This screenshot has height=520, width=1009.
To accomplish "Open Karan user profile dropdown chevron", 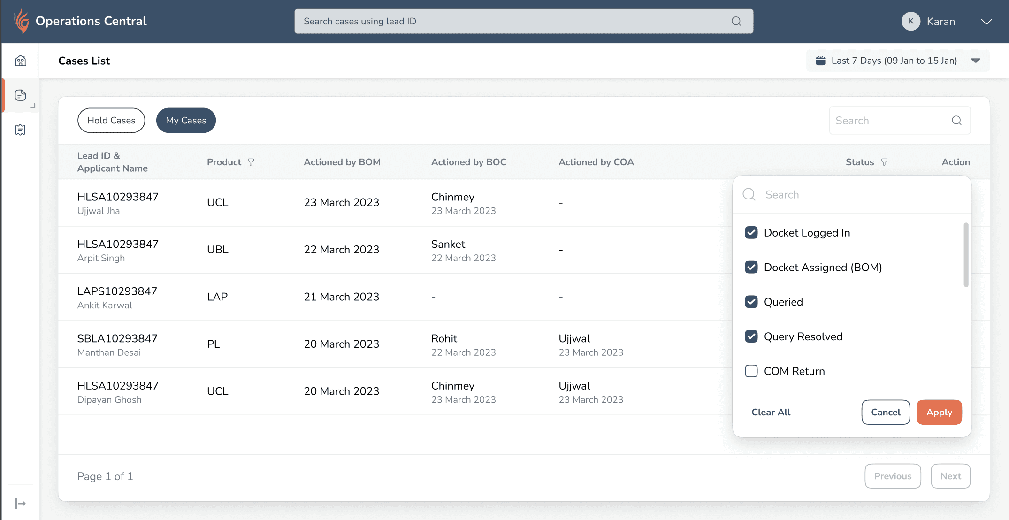I will pyautogui.click(x=986, y=22).
